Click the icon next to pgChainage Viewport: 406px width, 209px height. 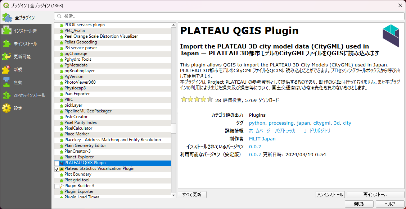pyautogui.click(x=62, y=54)
